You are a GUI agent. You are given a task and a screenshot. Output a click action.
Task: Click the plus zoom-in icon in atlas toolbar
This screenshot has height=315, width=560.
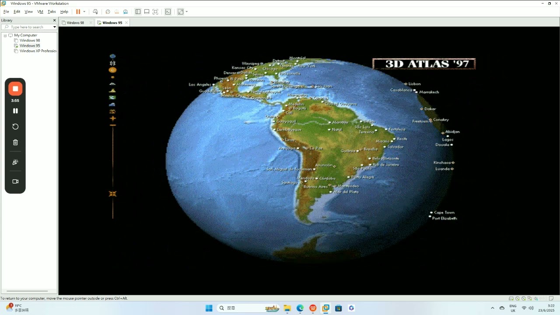coord(113,119)
